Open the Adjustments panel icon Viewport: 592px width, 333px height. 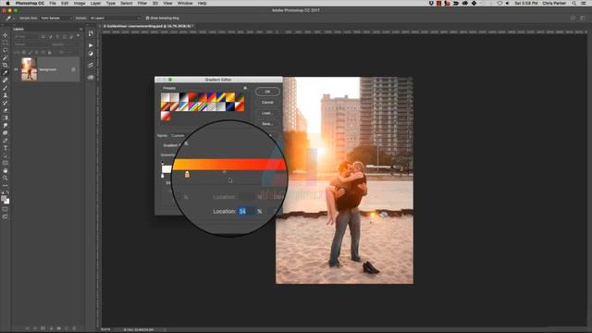tap(91, 54)
